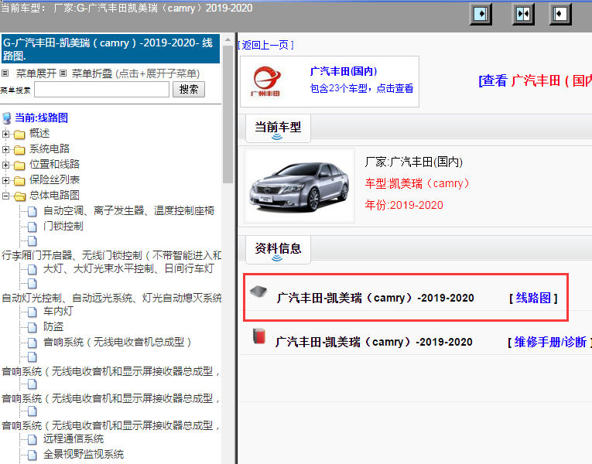This screenshot has height=464, width=592.
Task: Click the 位置和线路 folder icon
Action: [x=19, y=165]
